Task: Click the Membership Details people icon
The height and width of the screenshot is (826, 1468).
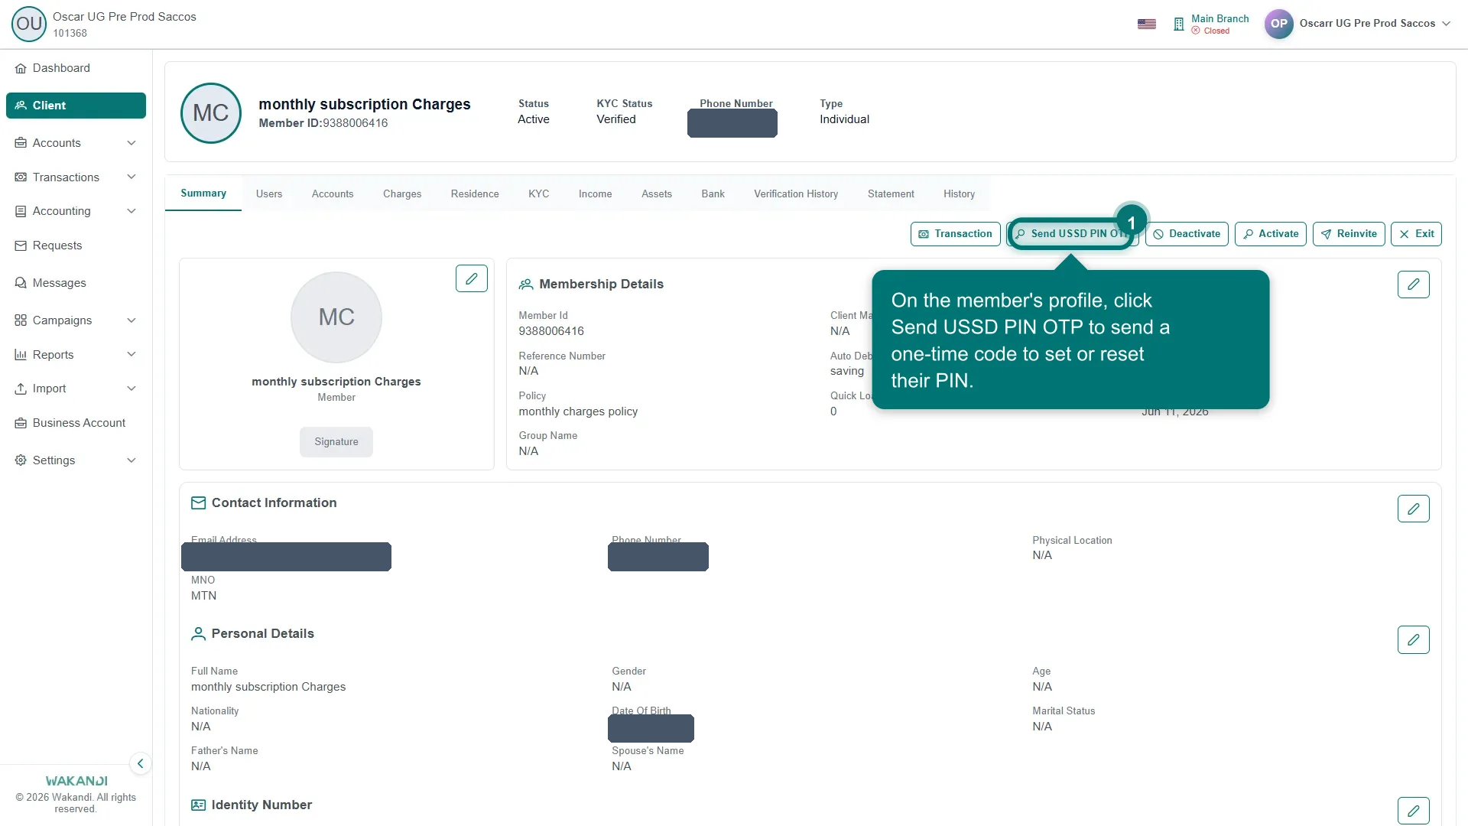Action: [x=526, y=285]
